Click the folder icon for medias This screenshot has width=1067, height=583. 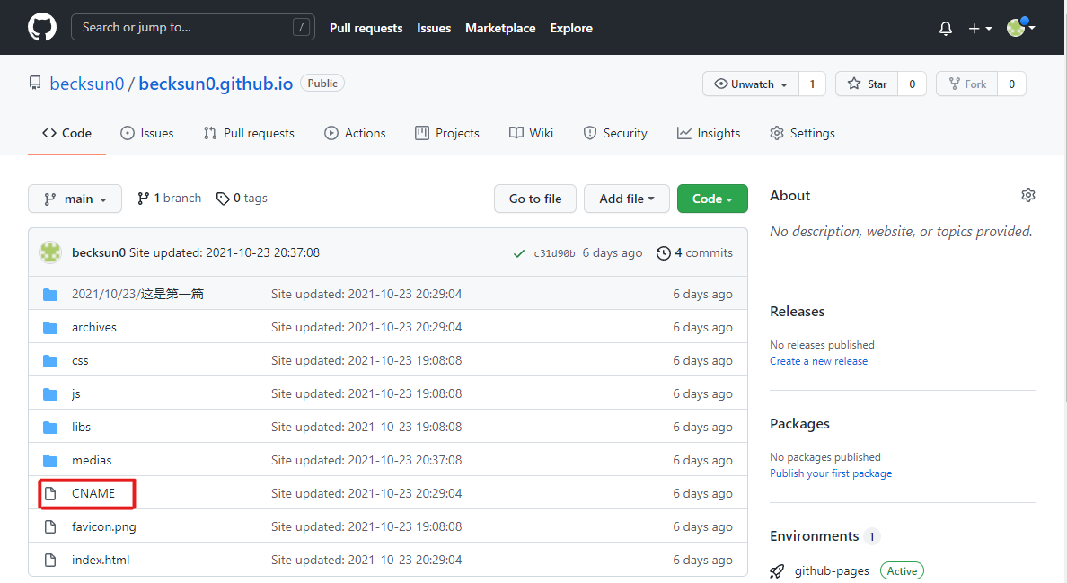[50, 461]
